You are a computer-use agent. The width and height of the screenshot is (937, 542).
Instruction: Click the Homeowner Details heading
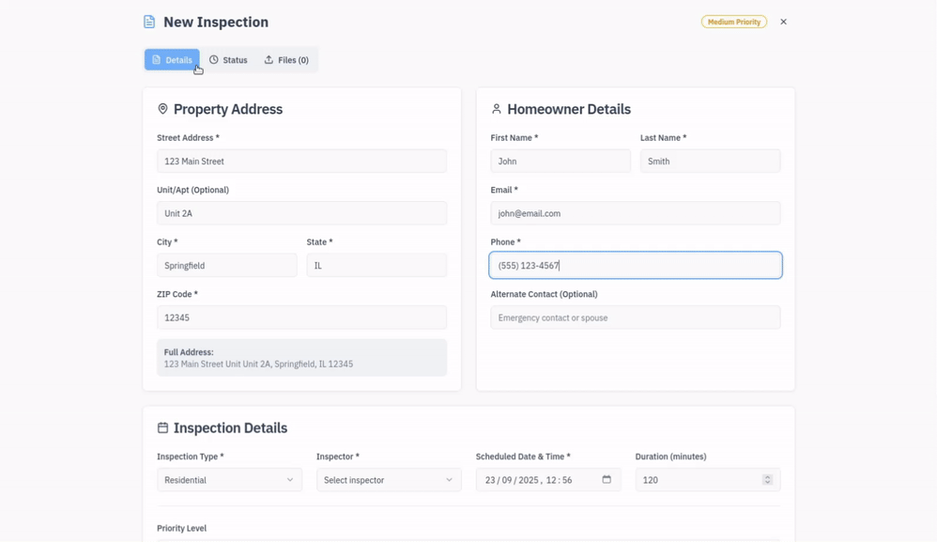(x=569, y=109)
